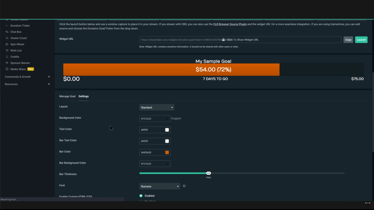Viewport: 374px width, 210px height.
Task: Open Bar Text Color white swatch
Action: pos(167,141)
